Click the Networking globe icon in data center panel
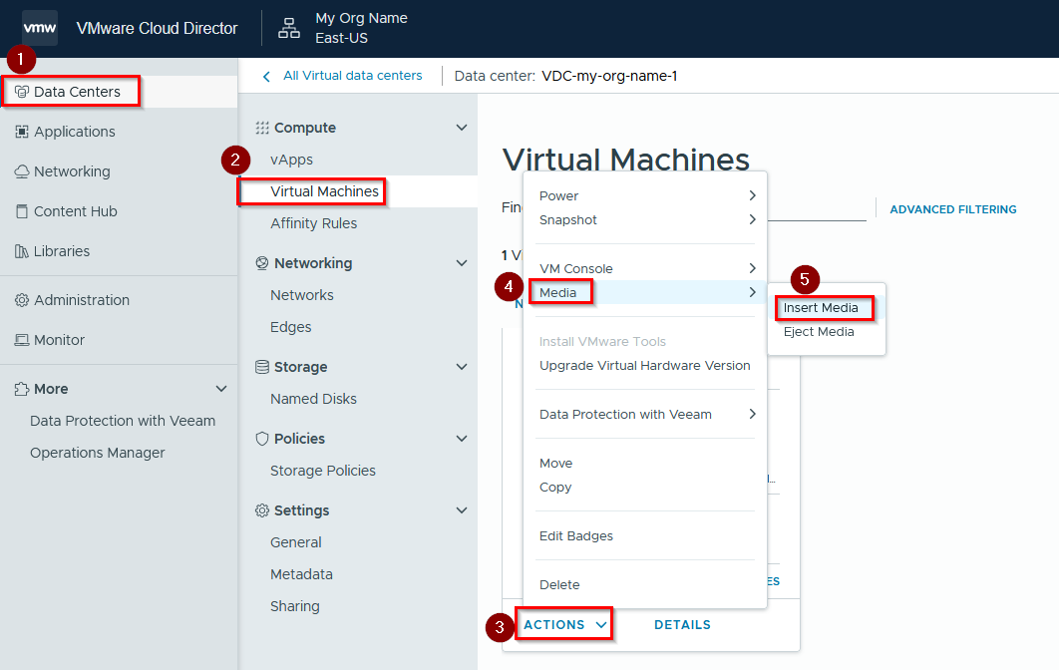Image resolution: width=1059 pixels, height=670 pixels. (262, 263)
